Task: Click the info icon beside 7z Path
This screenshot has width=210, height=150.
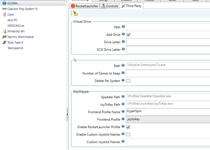Action: (123, 65)
